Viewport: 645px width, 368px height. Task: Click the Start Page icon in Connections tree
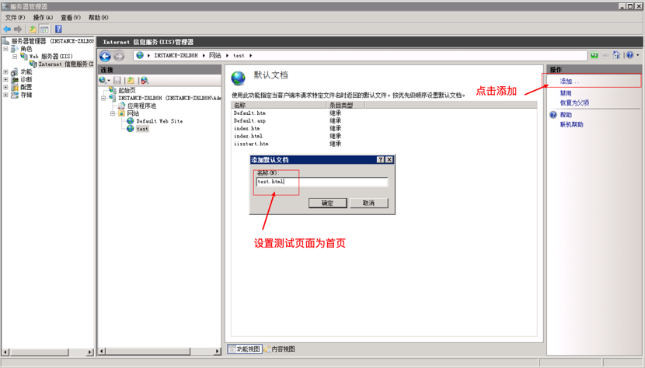click(x=113, y=90)
